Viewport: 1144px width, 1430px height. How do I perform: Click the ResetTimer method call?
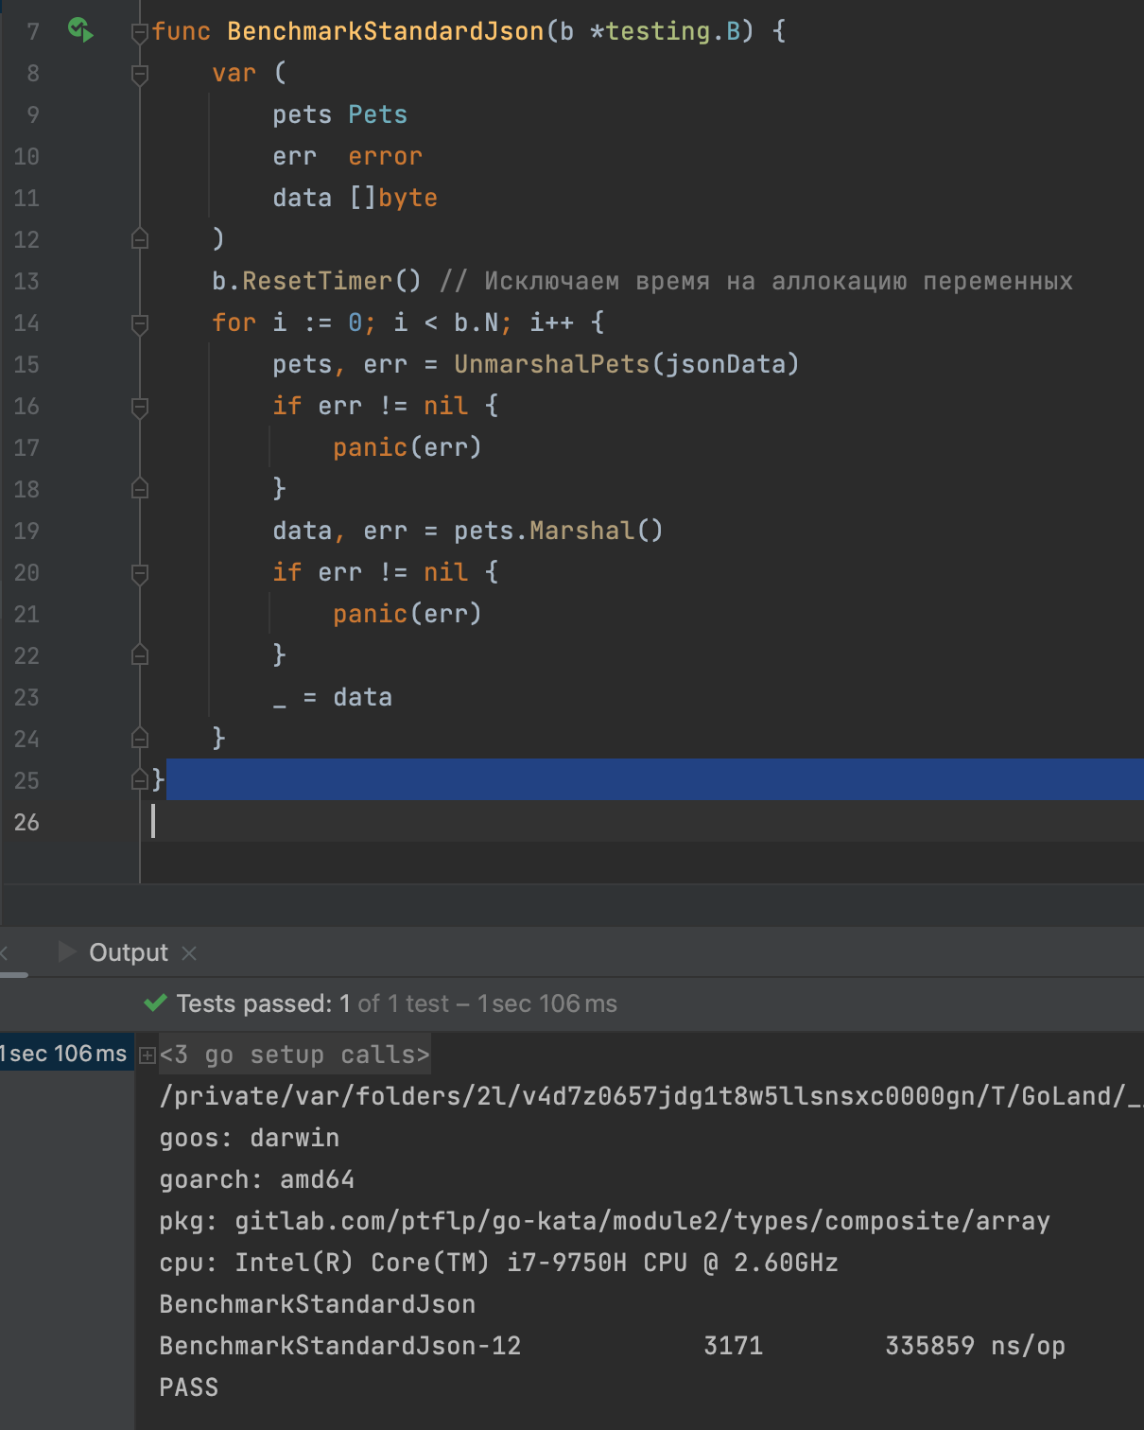pos(317,281)
